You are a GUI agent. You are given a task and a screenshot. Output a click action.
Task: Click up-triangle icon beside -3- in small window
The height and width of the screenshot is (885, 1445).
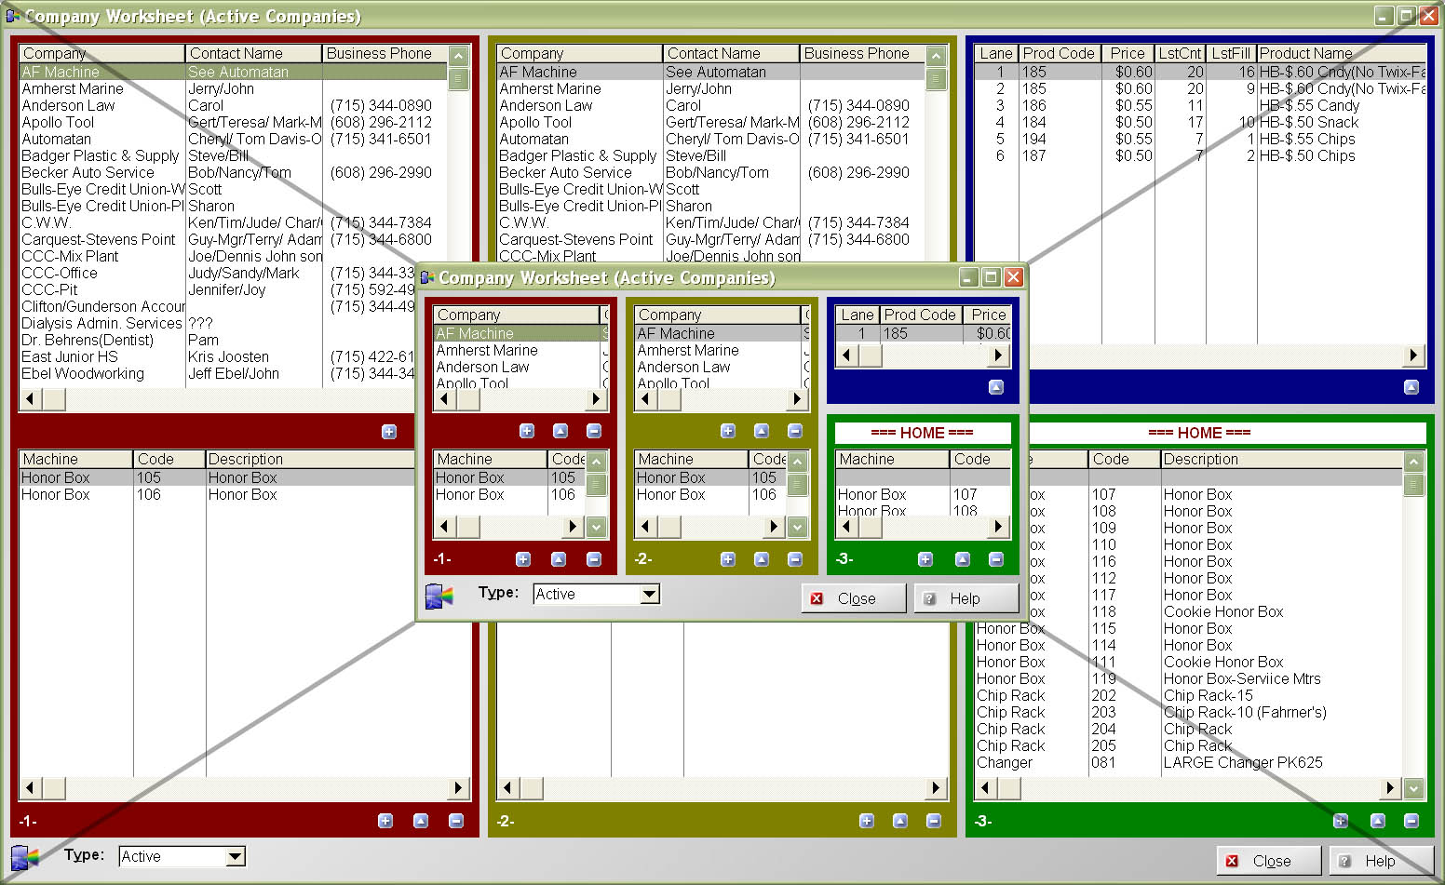point(962,559)
